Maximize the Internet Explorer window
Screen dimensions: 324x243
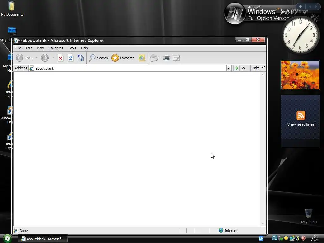(x=247, y=40)
